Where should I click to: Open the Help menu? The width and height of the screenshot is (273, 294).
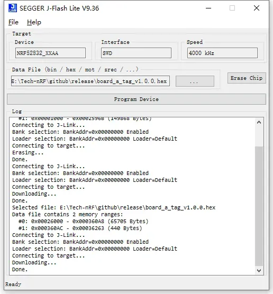34,22
